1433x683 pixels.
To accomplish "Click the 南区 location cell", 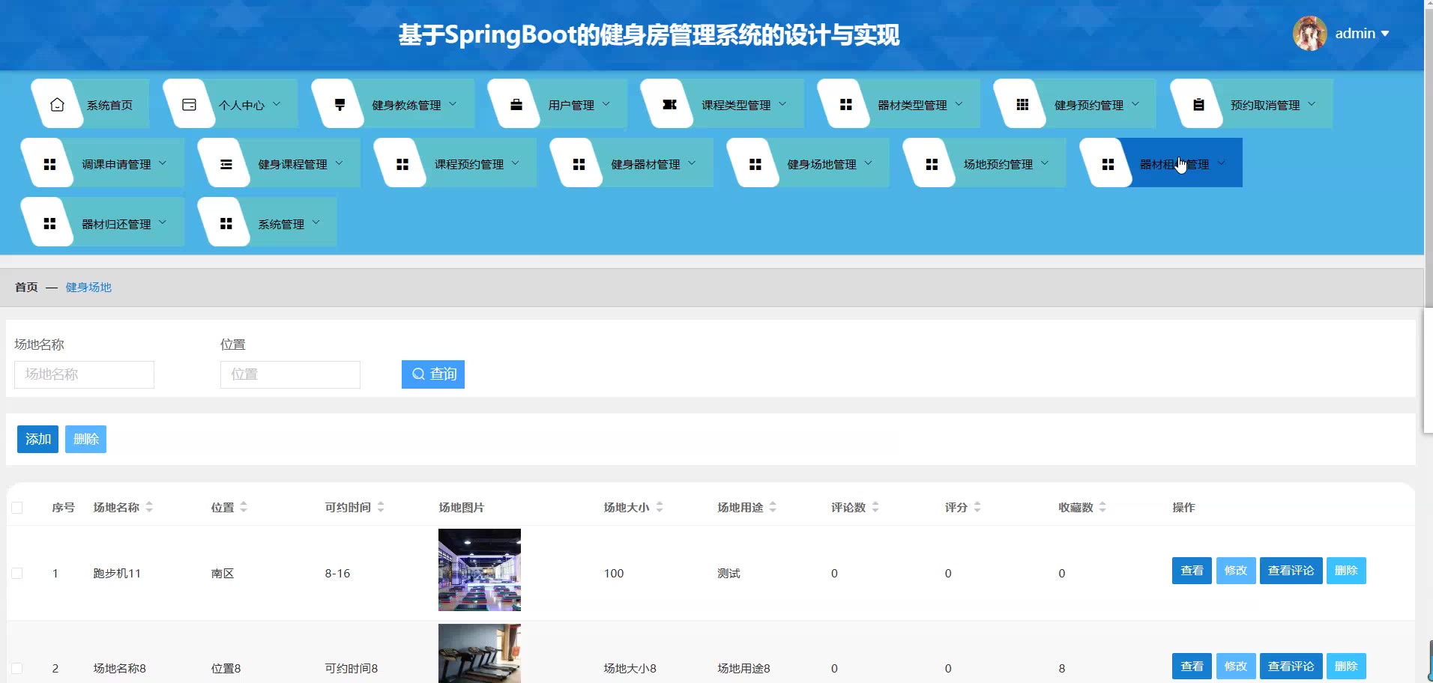I will click(223, 573).
